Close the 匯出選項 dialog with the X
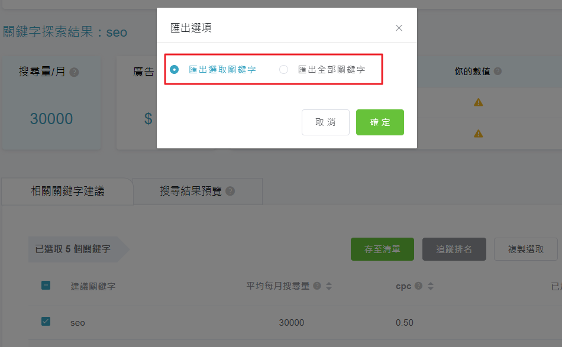Screen dimensions: 562x347 point(399,28)
